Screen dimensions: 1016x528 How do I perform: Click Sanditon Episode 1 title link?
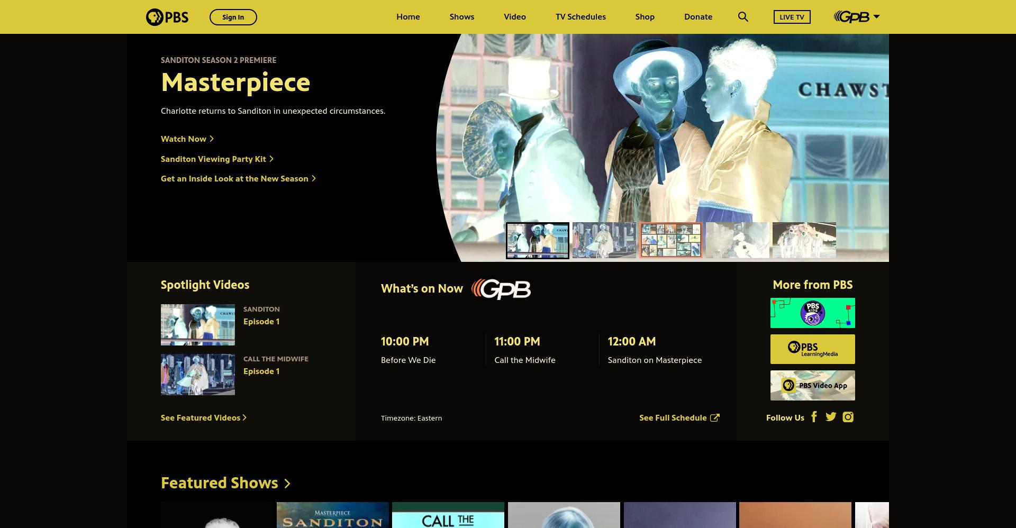point(261,321)
